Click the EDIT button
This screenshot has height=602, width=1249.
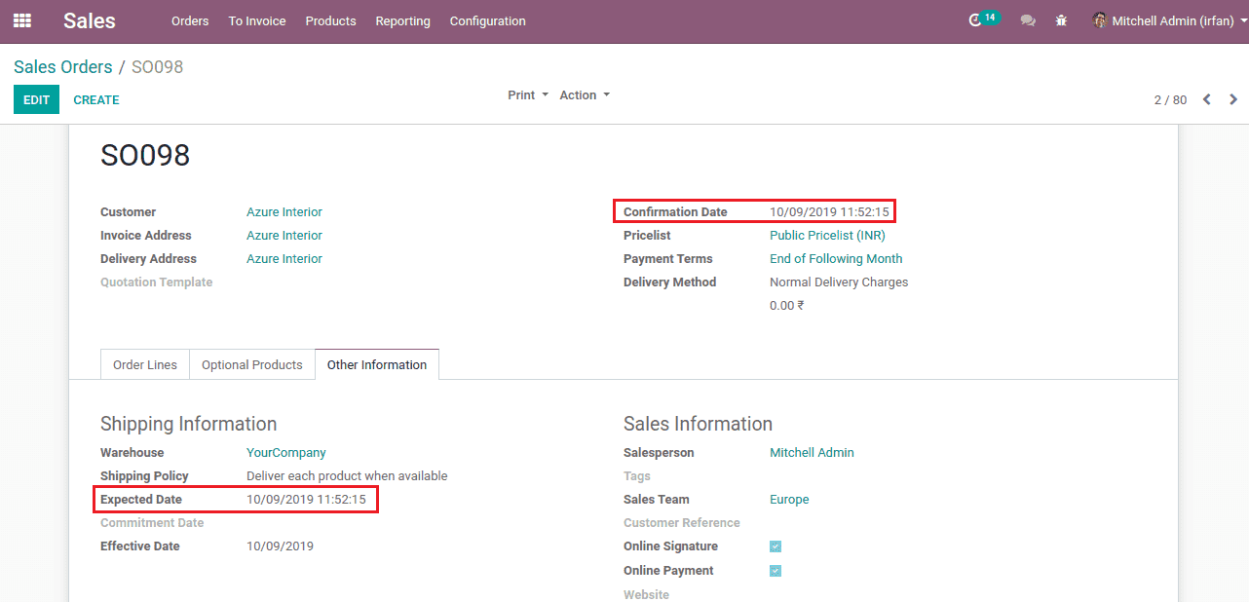(36, 99)
